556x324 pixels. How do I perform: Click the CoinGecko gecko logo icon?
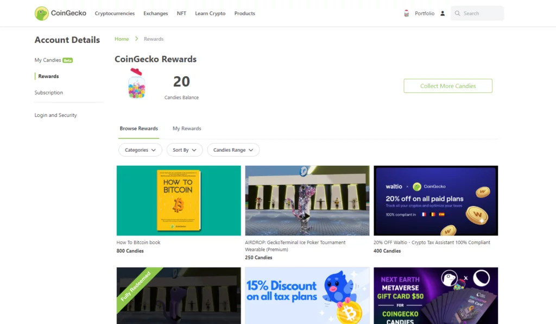click(x=41, y=14)
